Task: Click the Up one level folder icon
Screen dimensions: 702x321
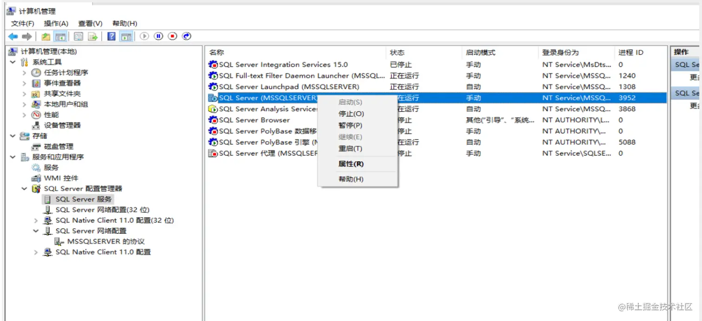Action: coord(45,36)
